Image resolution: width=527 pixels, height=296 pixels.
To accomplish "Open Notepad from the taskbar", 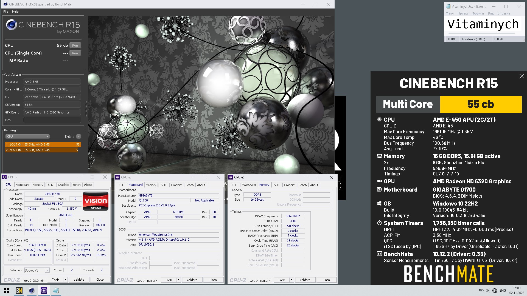I will point(56,291).
